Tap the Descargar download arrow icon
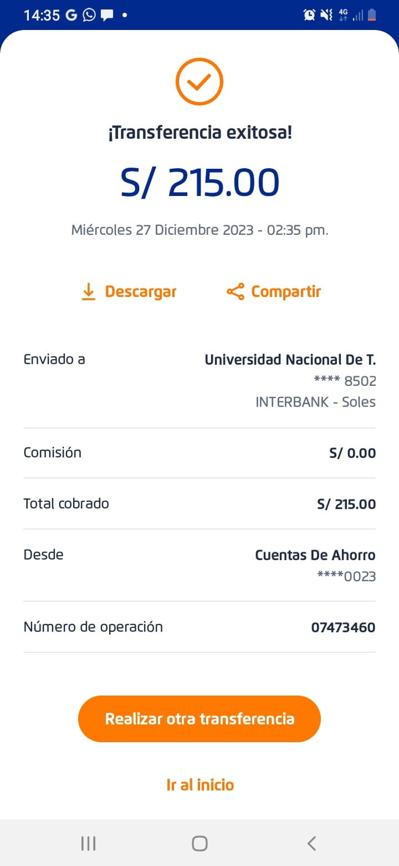This screenshot has height=866, width=399. pos(89,291)
